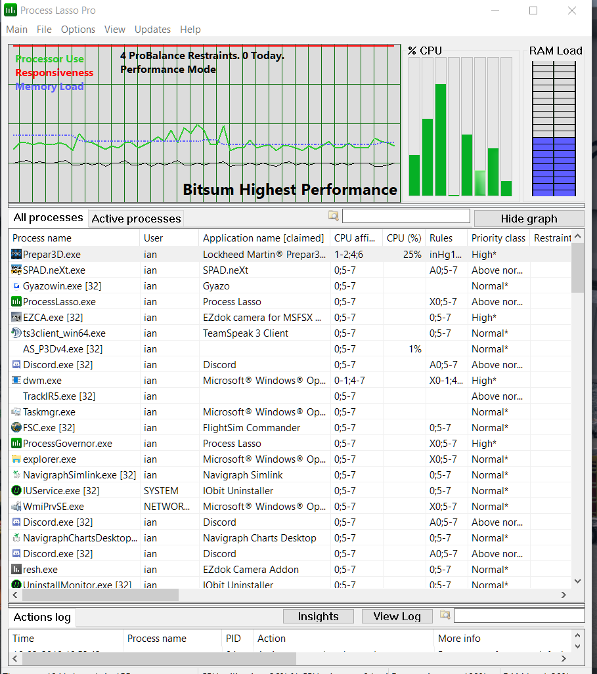Click the dwm.exe process icon
The height and width of the screenshot is (674, 597).
pyautogui.click(x=16, y=381)
